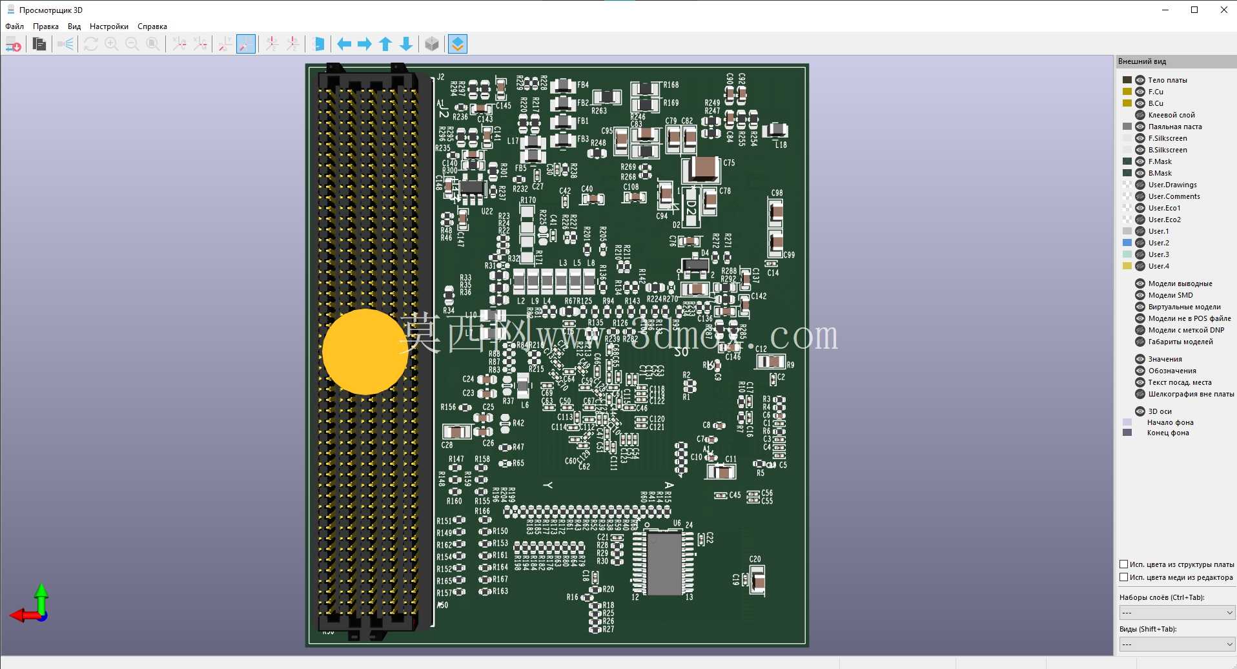Enable Исп. цвета из структуры платы checkbox
The image size is (1237, 669).
point(1124,564)
